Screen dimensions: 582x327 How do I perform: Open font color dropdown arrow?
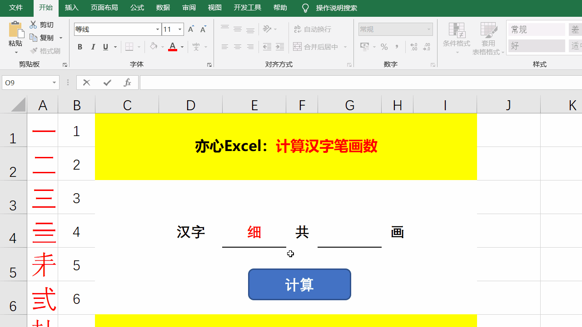(x=182, y=47)
